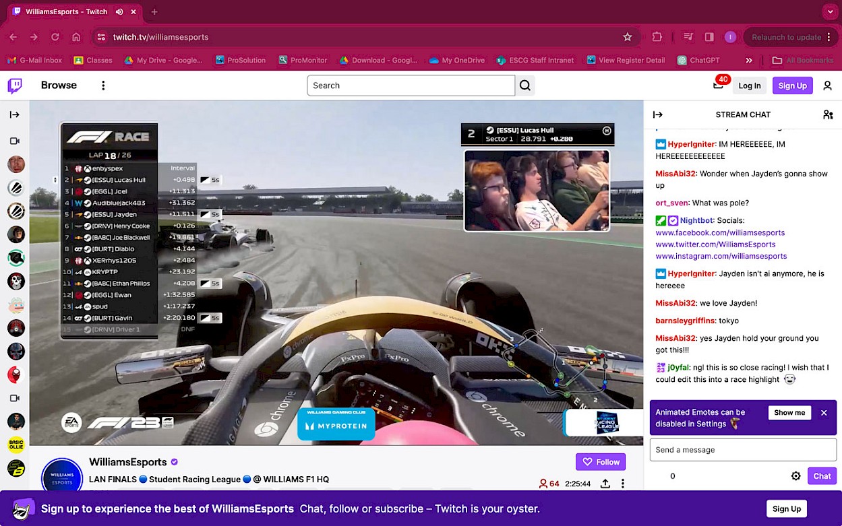The width and height of the screenshot is (842, 526).
Task: Open the green frog avatar channel in sidebar
Action: tap(16, 257)
